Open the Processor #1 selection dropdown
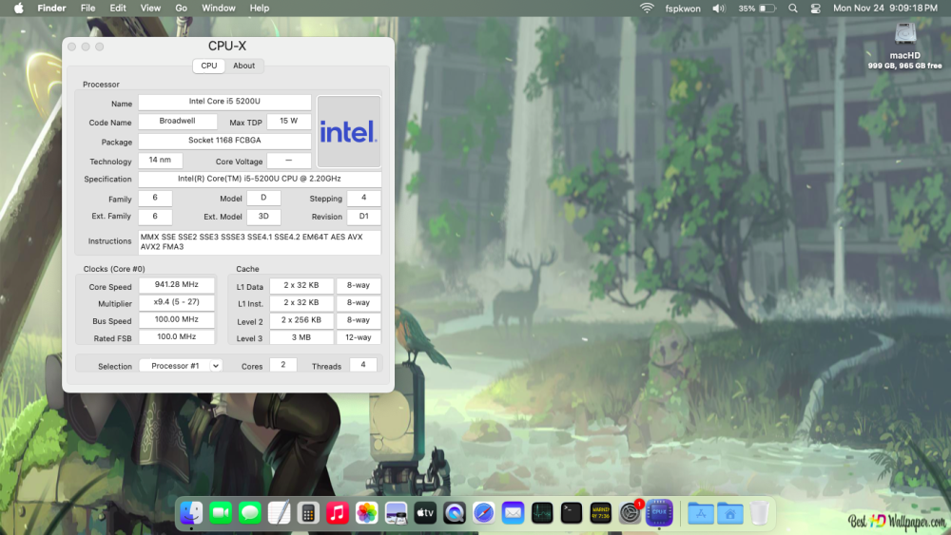Viewport: 951px width, 535px height. tap(182, 366)
